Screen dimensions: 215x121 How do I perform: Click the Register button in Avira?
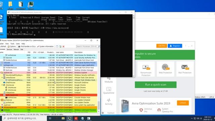tap(175, 46)
